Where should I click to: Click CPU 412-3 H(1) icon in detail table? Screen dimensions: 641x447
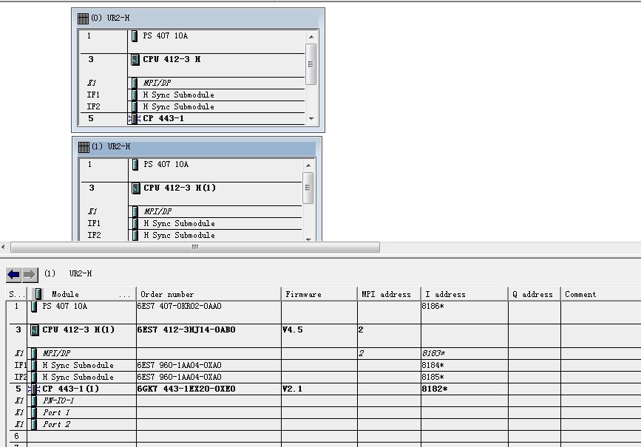tap(34, 330)
